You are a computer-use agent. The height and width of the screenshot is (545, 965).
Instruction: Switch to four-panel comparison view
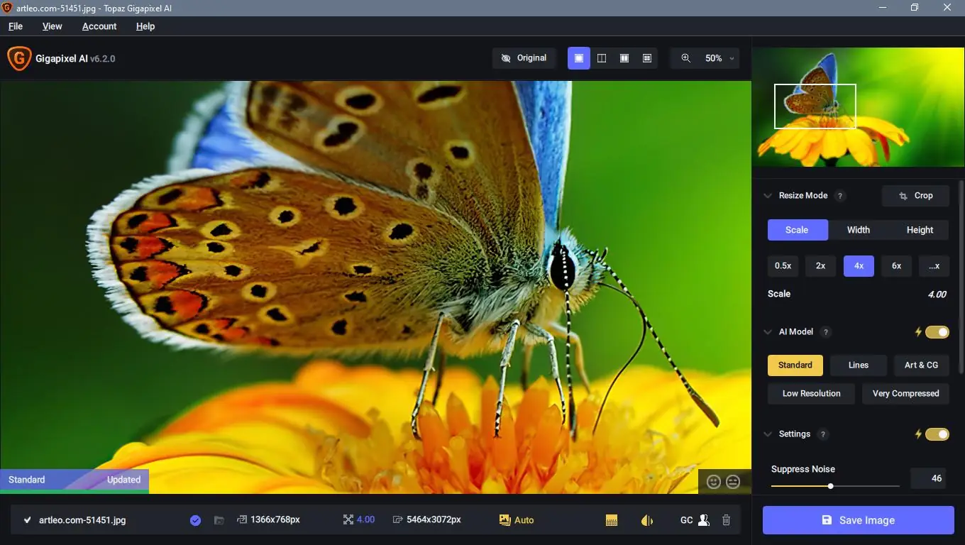tap(646, 57)
